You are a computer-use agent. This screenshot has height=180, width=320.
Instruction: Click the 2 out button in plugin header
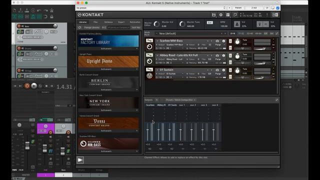(x=254, y=8)
